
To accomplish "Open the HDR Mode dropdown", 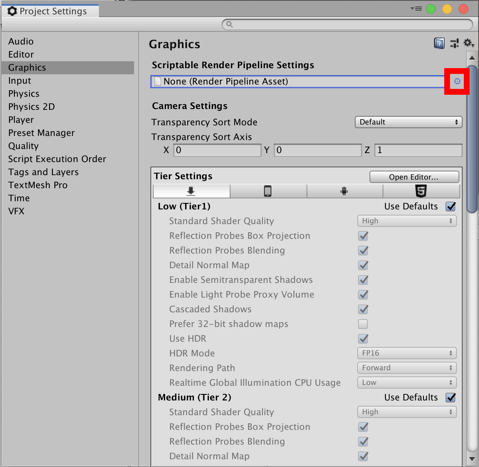I will (x=407, y=353).
